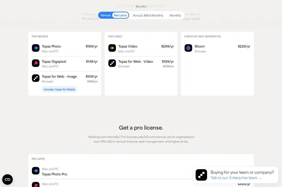The height and width of the screenshot is (187, 282).
Task: Switch billing to Monthly
Action: 175,15
